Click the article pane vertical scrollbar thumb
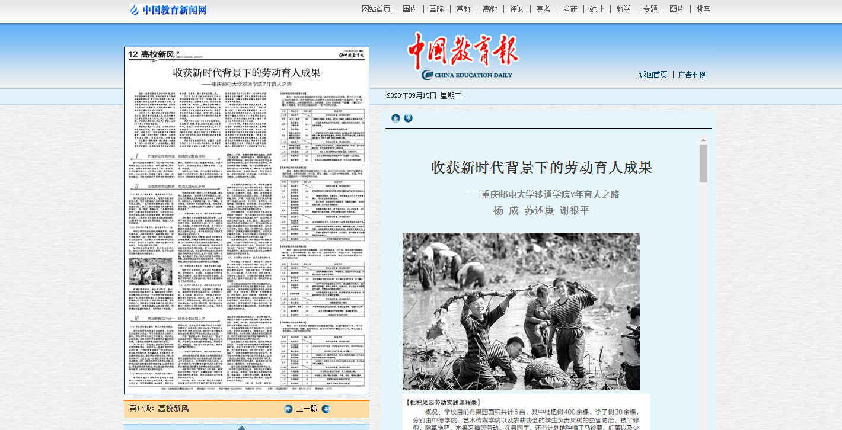 703,163
